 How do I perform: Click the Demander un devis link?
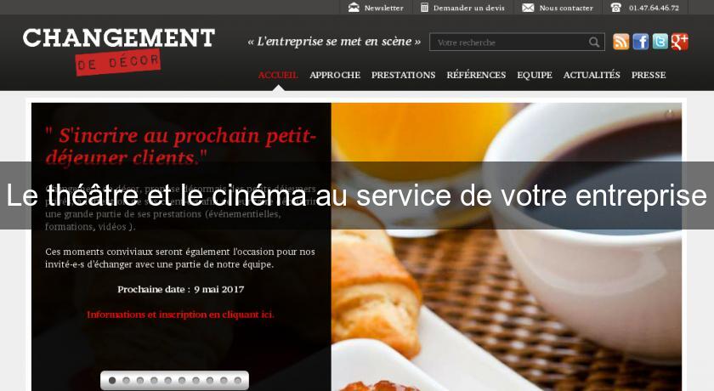tap(469, 8)
